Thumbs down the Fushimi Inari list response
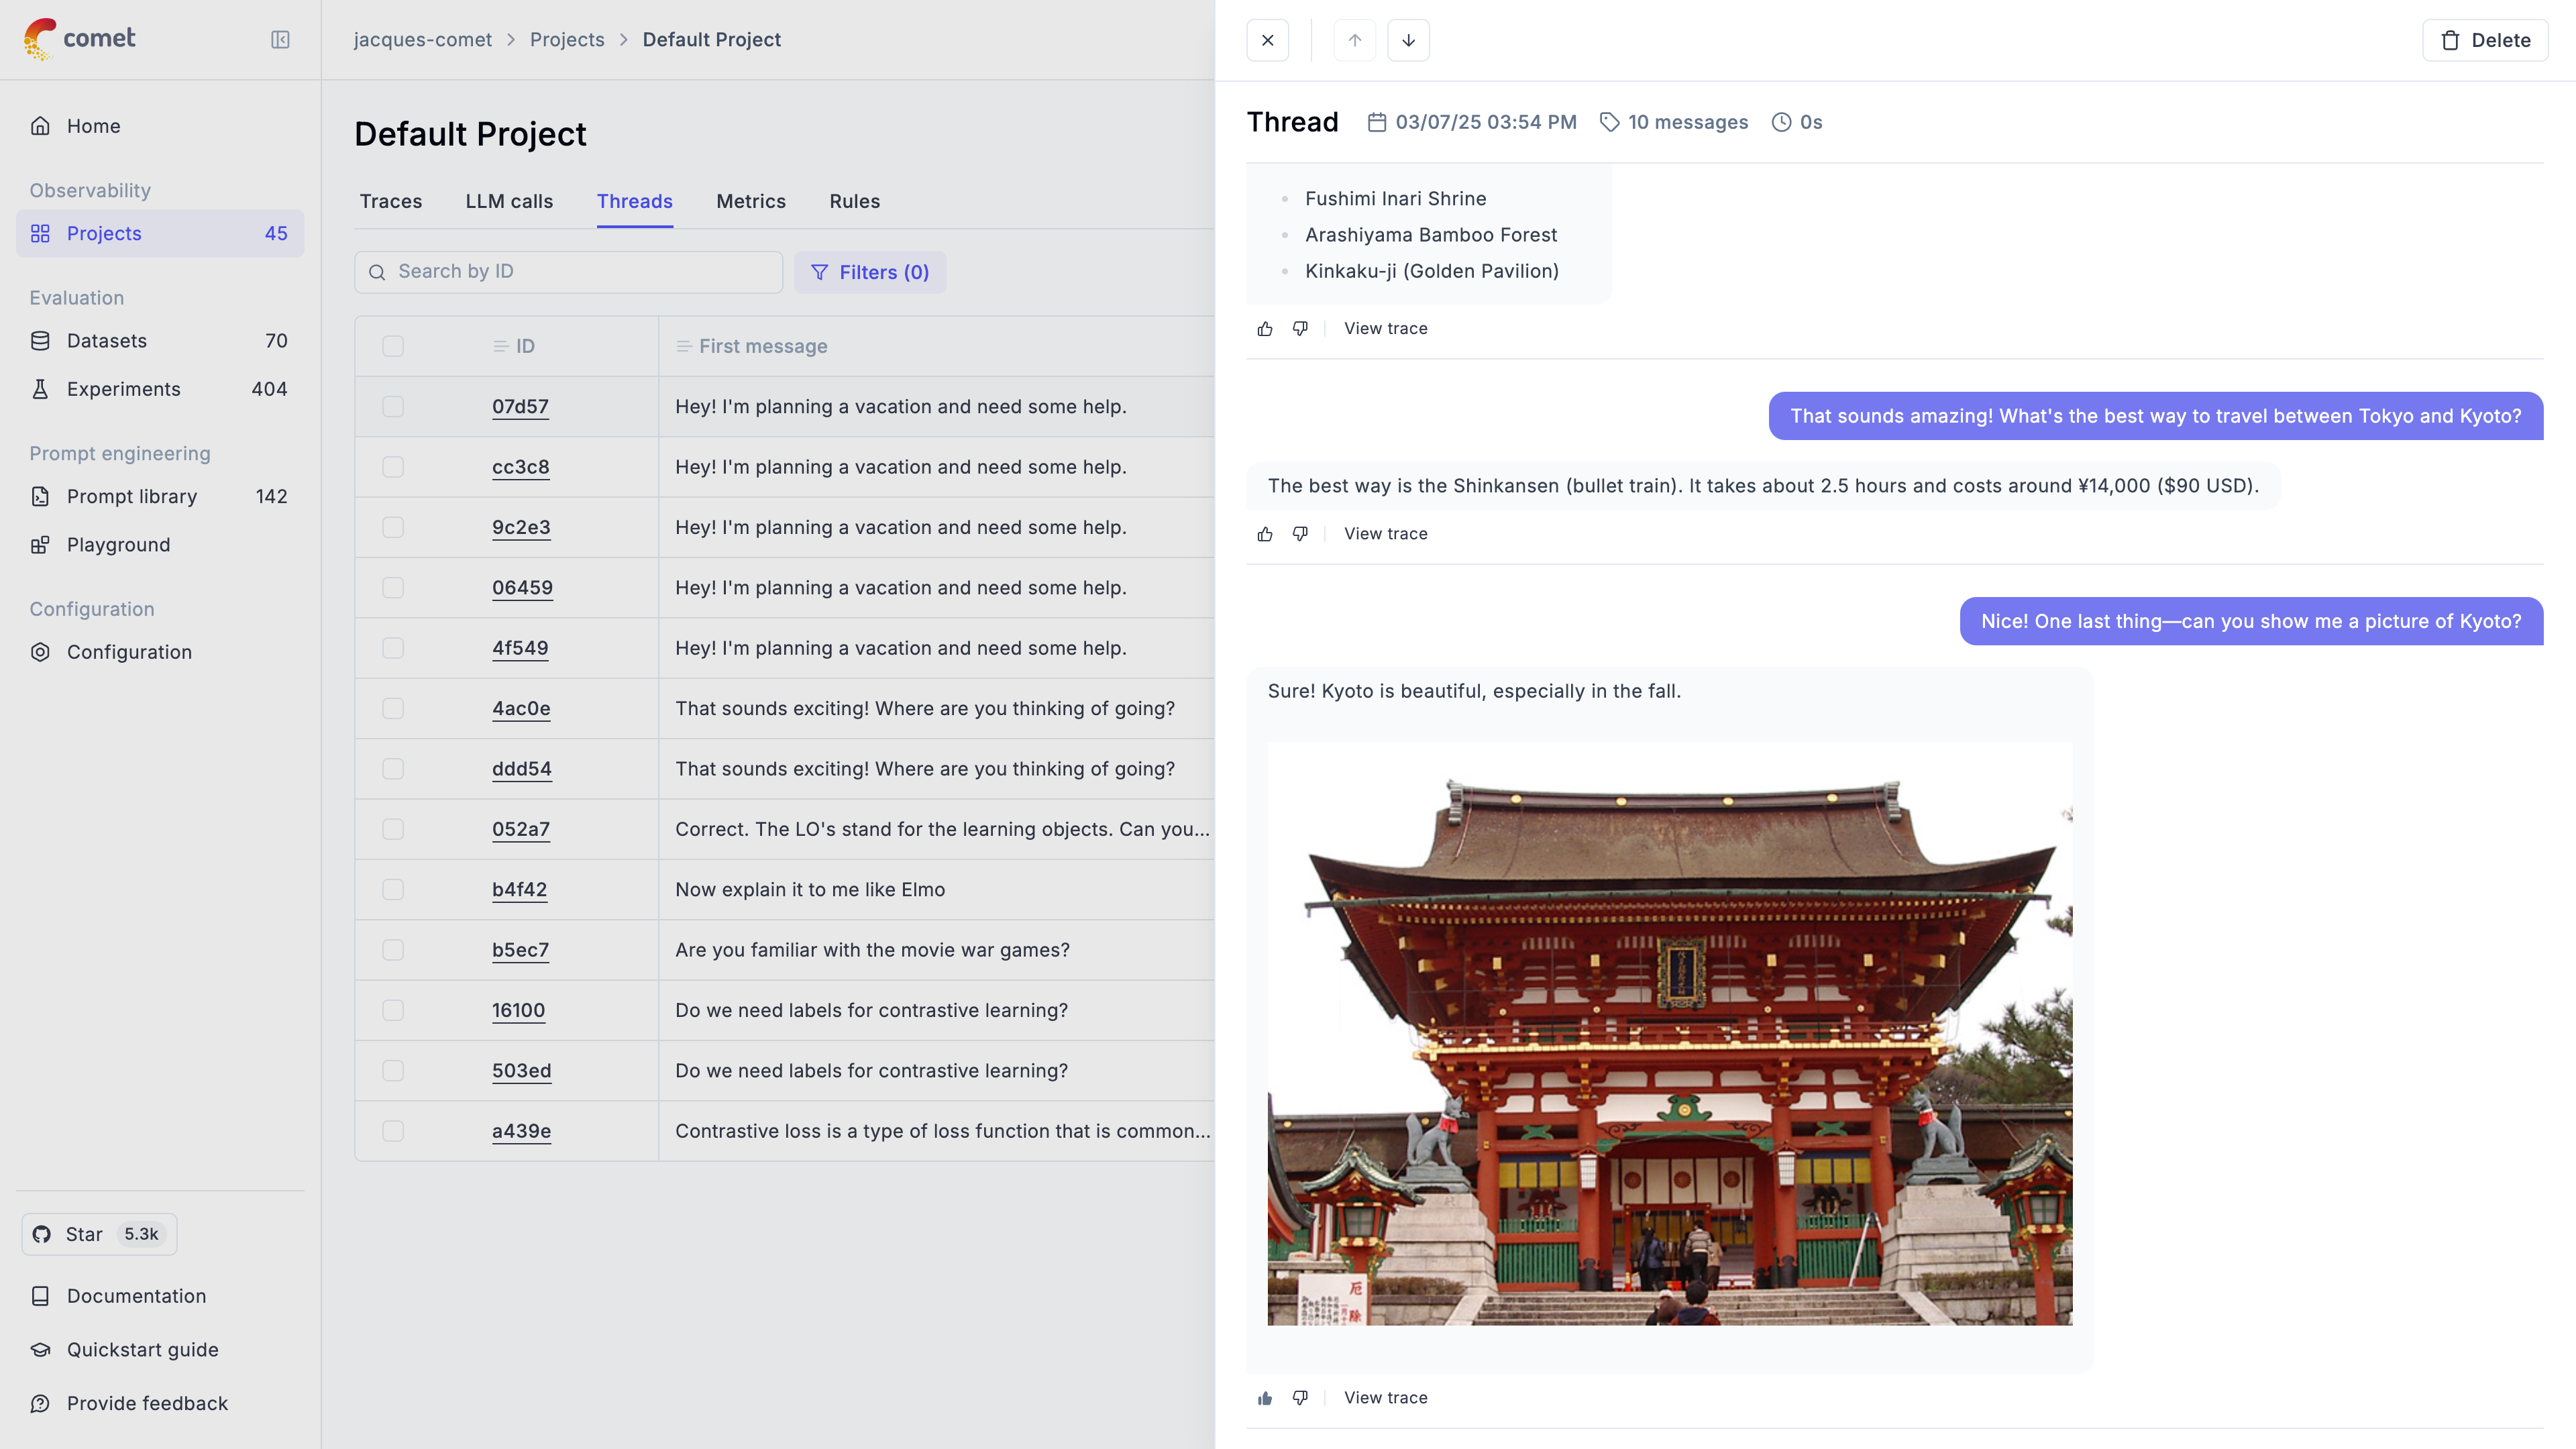Image resolution: width=2576 pixels, height=1449 pixels. pyautogui.click(x=1300, y=329)
